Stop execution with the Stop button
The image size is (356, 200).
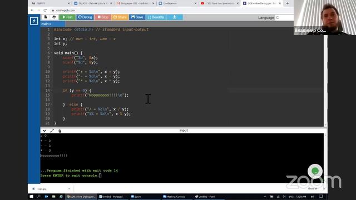click(x=102, y=17)
